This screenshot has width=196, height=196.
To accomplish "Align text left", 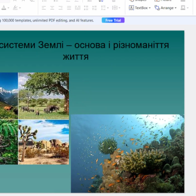I will pyautogui.click(x=44, y=8).
